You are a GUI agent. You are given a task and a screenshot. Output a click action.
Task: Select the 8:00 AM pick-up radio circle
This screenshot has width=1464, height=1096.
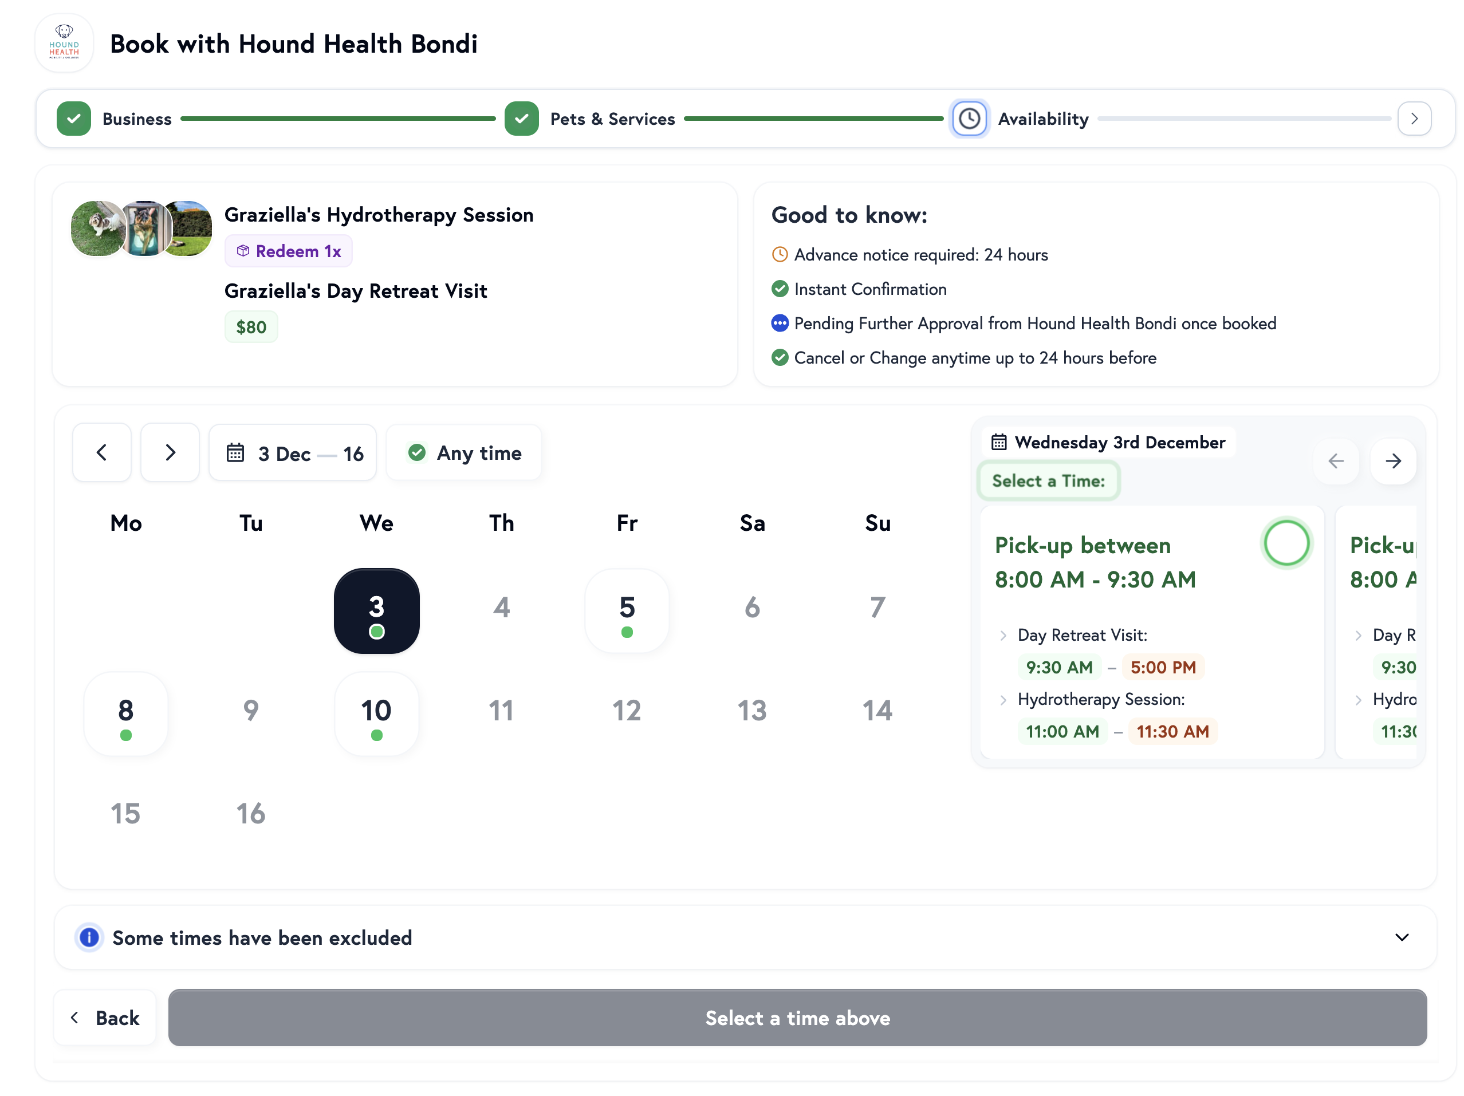[x=1286, y=543]
